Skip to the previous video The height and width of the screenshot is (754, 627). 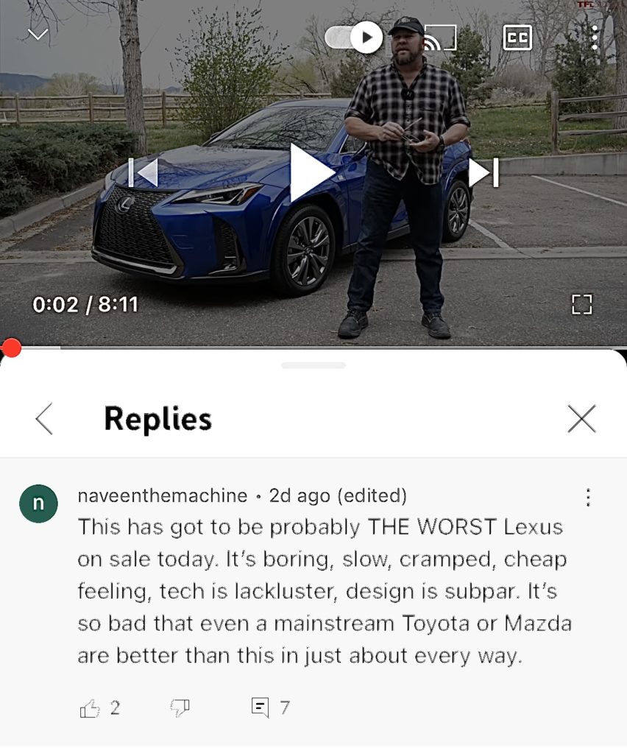coord(144,172)
